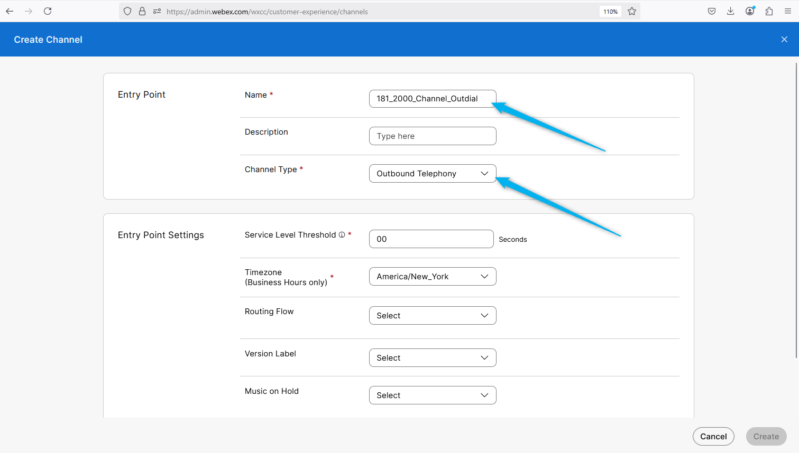Image resolution: width=799 pixels, height=453 pixels.
Task: Expand the Version Label dropdown
Action: tap(432, 358)
